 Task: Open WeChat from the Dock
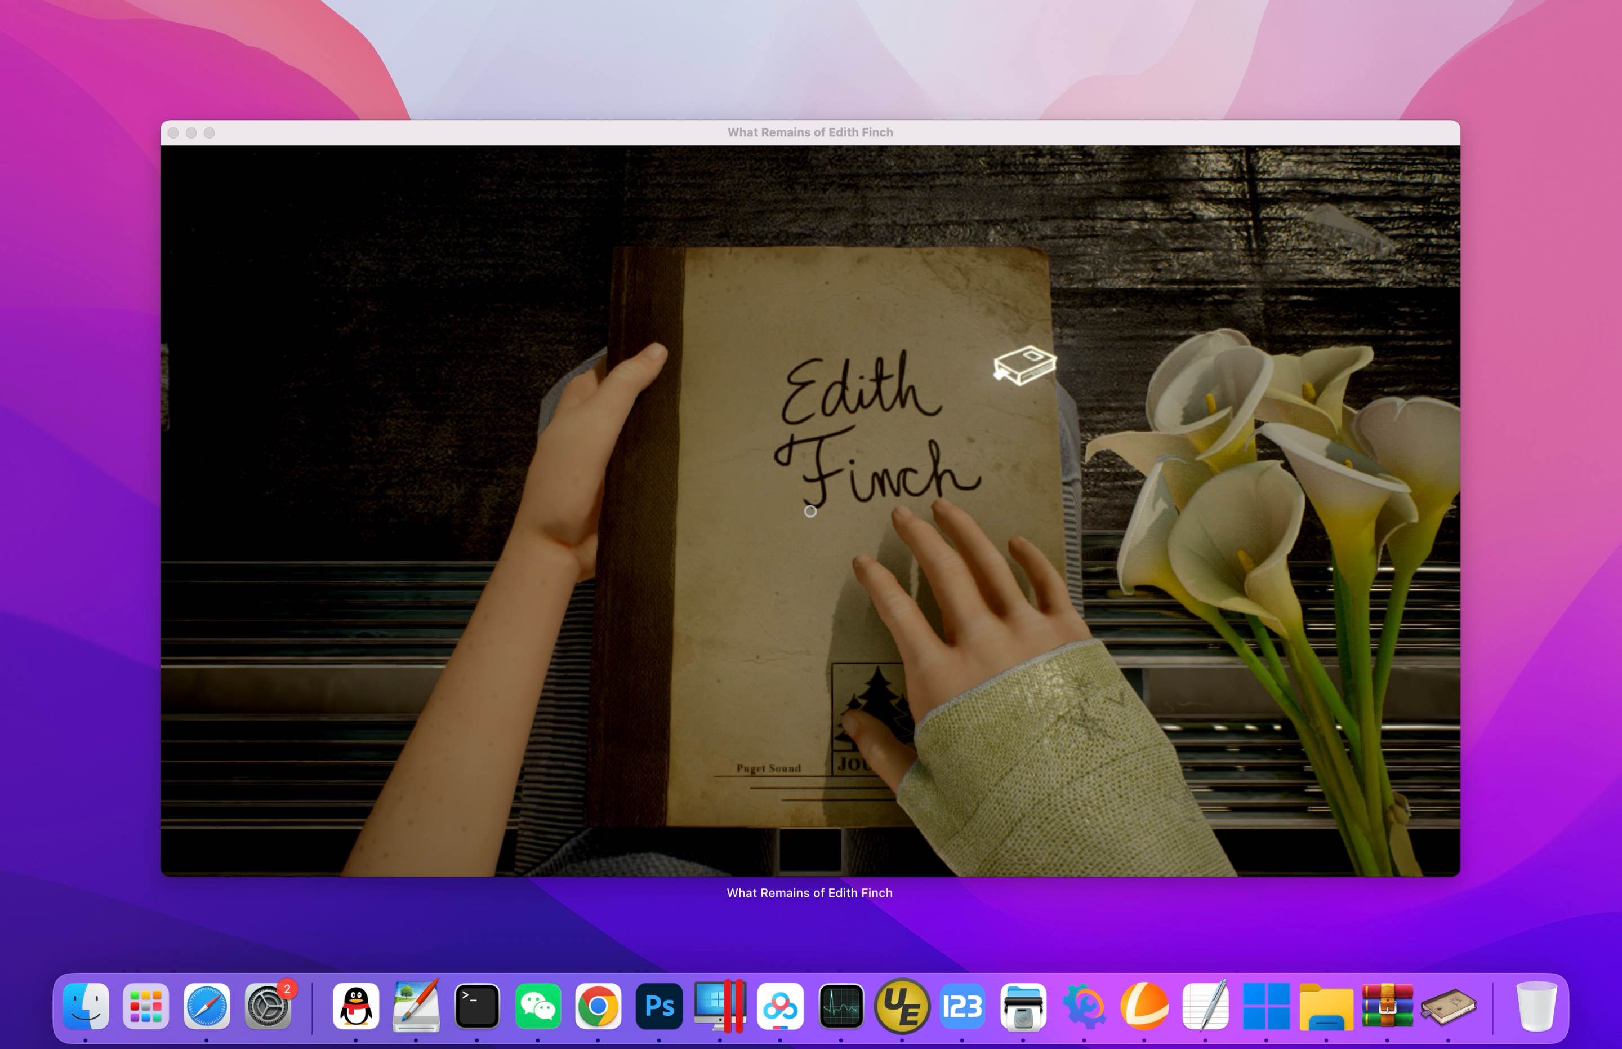[x=538, y=1006]
